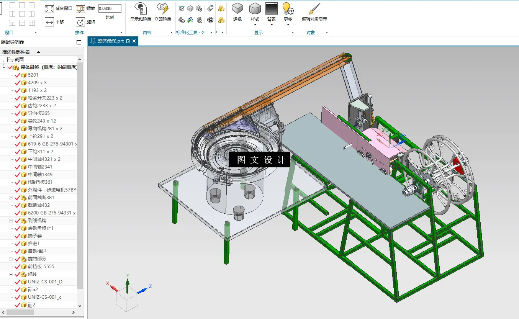Screen dimensions: 519x319
Task: Toggle the 透视 perspective view
Action: click(x=237, y=12)
